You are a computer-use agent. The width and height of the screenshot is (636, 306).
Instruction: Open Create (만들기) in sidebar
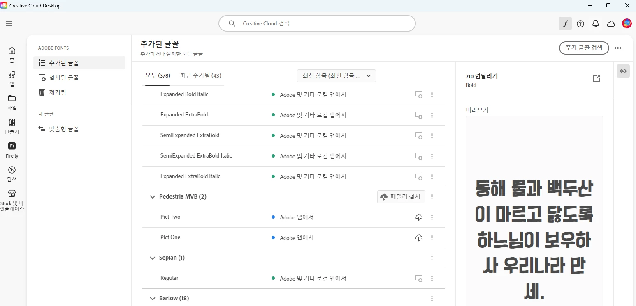(12, 126)
